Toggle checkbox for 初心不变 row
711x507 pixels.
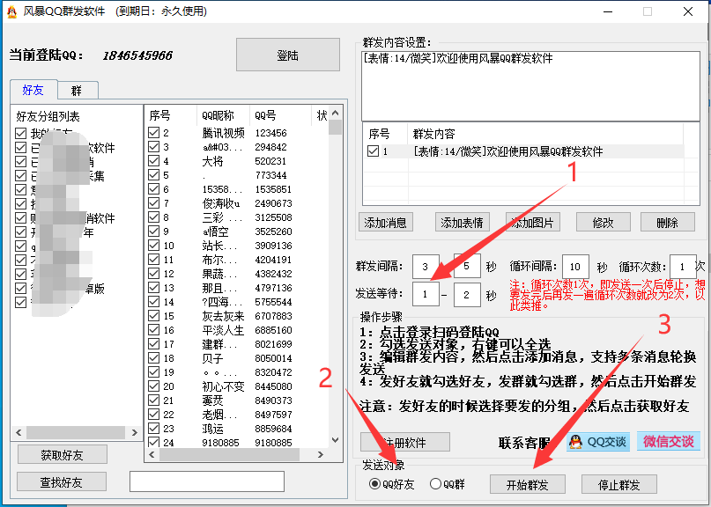point(153,386)
